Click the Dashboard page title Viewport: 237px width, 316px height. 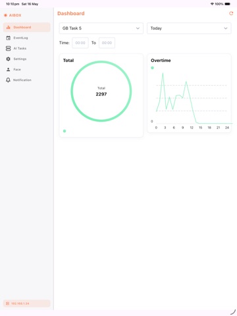point(71,13)
